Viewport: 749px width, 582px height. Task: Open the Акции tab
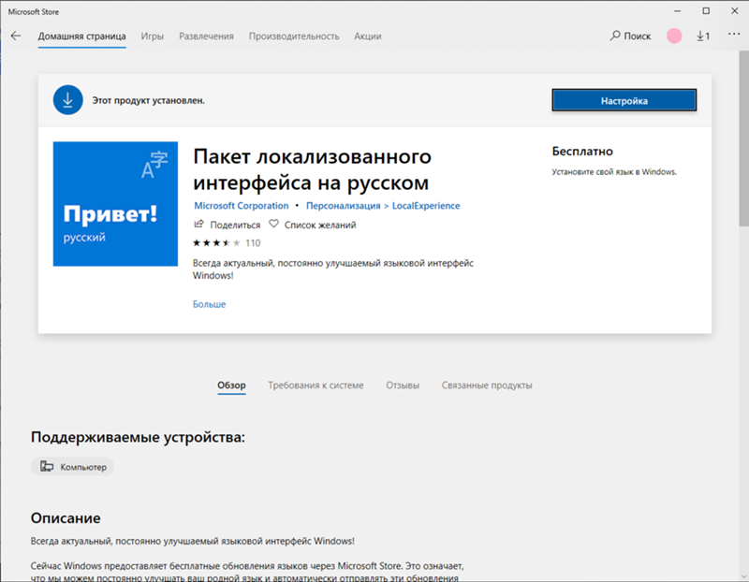pyautogui.click(x=367, y=36)
